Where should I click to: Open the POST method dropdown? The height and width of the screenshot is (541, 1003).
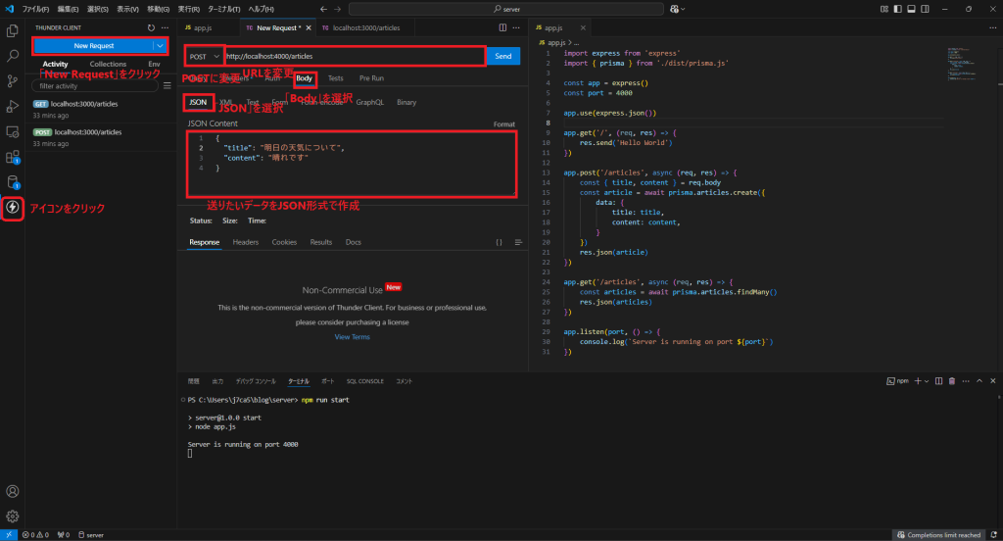point(205,56)
